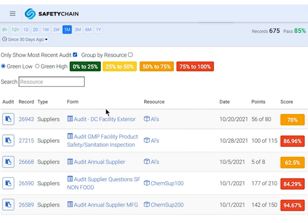
Task: Click the red 75% to 100% swatch
Action: (x=195, y=66)
